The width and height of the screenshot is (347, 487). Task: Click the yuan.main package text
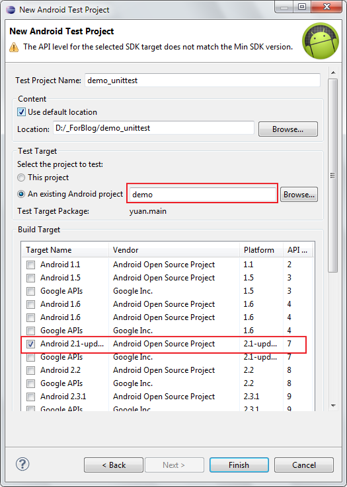click(148, 211)
